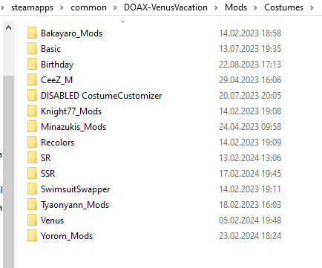This screenshot has height=268, width=322.
Task: Click the Recolors folder icon
Action: [x=32, y=143]
